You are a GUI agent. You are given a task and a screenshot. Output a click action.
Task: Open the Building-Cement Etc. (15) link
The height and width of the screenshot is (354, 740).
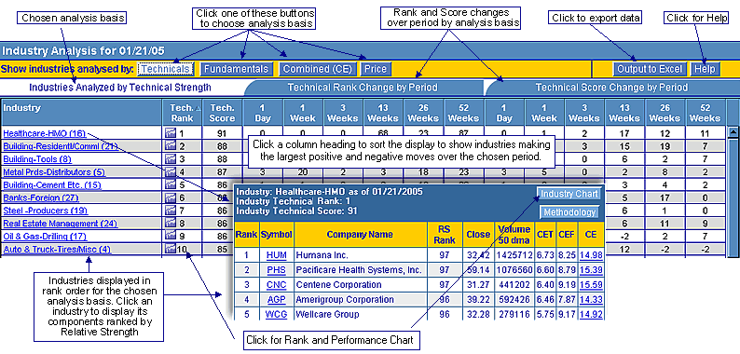point(52,184)
